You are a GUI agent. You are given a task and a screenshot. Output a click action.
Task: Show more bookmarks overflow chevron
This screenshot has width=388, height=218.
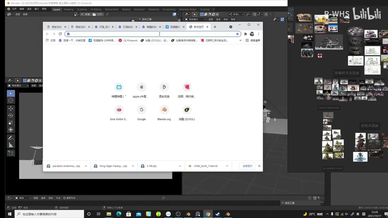240,40
